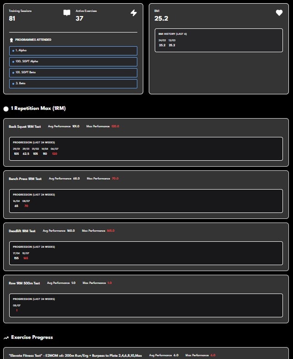Click the Exercise Progress section heading

tap(32, 337)
